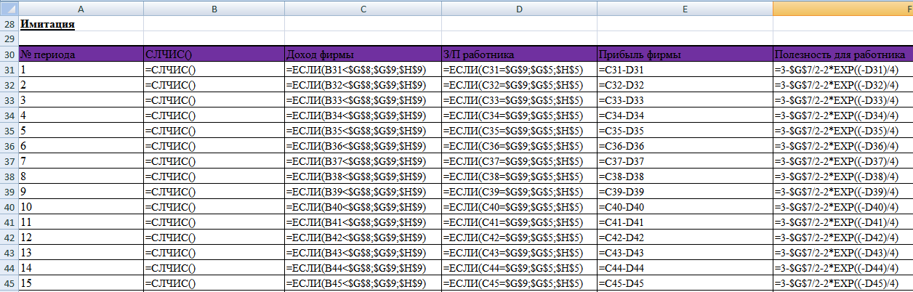Click =СЛЧИС() cell in row 31
This screenshot has width=913, height=292.
tap(214, 70)
